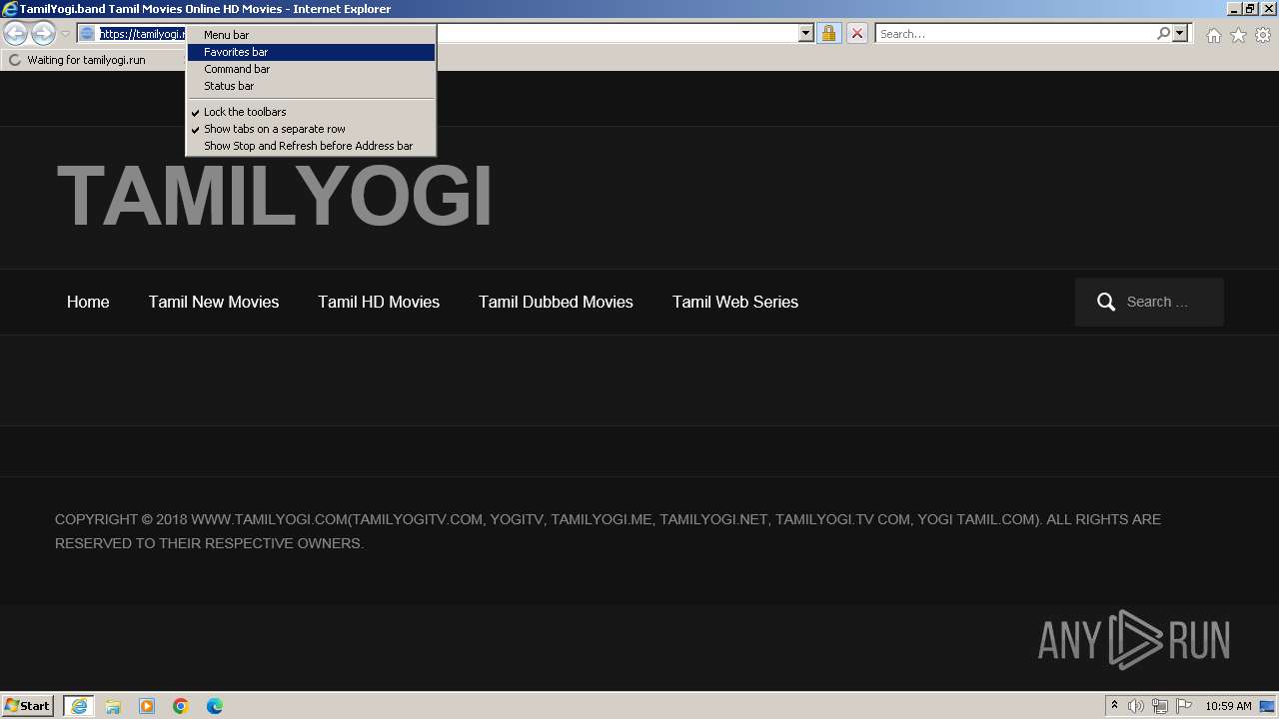The width and height of the screenshot is (1279, 719).
Task: Click the TAMILYOGI site logo heading
Action: click(x=275, y=197)
